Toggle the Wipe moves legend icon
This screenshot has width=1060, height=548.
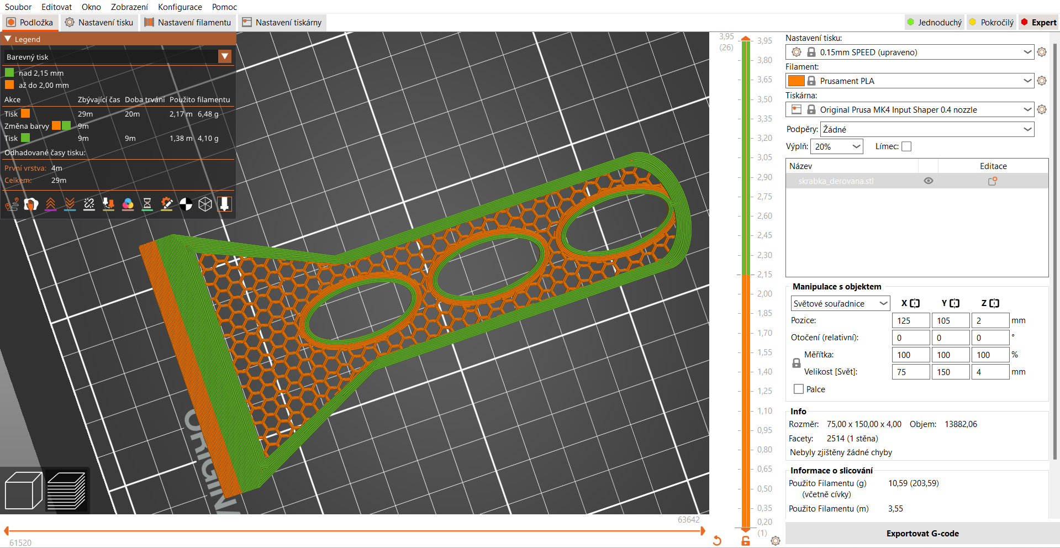31,204
